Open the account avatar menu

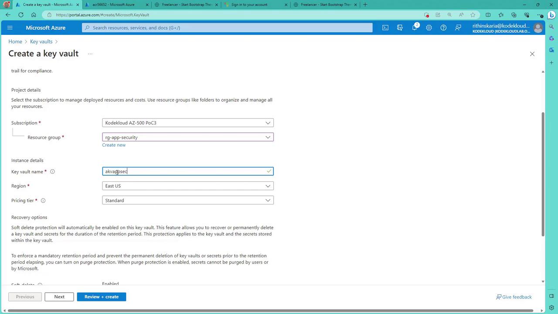pos(538,28)
